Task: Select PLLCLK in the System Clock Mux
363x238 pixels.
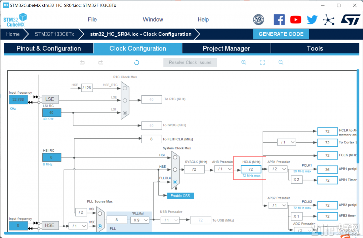Action: click(175, 182)
